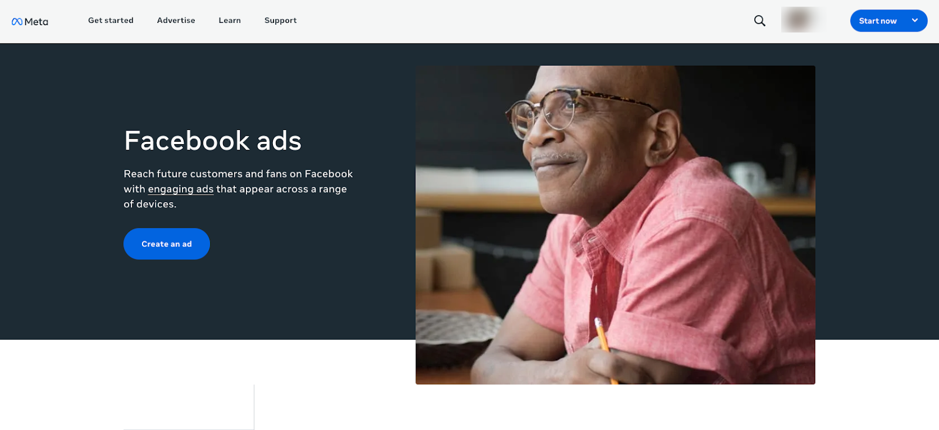Click the Meta wordmark text
Viewport: 939px width, 430px height.
click(36, 22)
